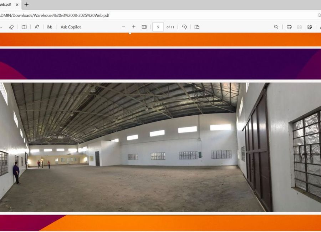Viewport: 321px width, 232px height.
Task: Open Ask Copilot
Action: tap(71, 27)
